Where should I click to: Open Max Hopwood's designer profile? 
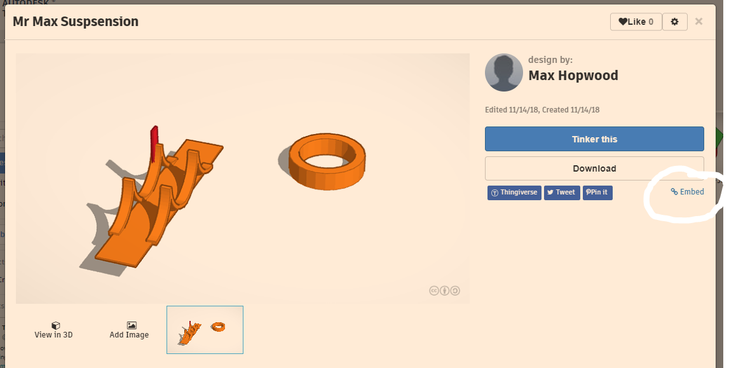tap(573, 75)
